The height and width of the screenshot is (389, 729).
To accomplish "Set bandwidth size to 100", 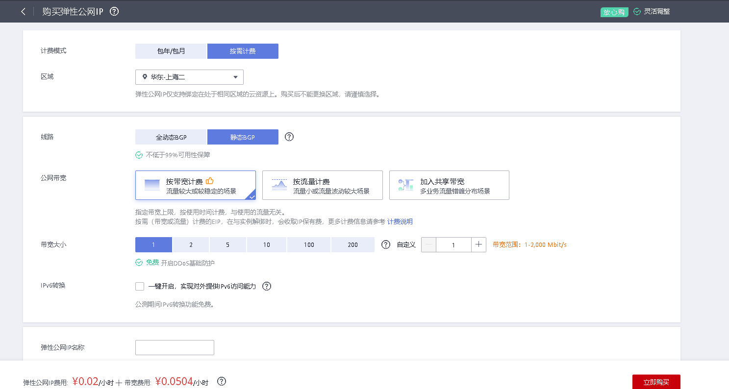I will 309,244.
